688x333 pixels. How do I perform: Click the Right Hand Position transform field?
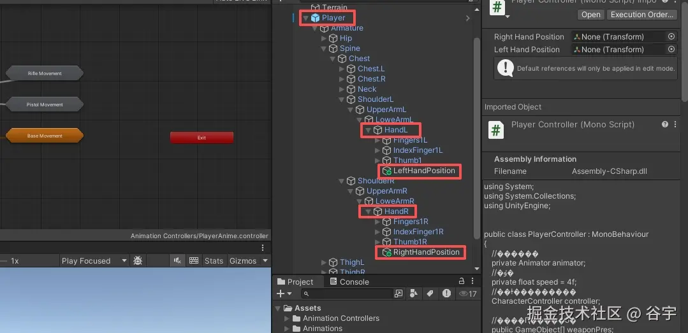coord(624,37)
